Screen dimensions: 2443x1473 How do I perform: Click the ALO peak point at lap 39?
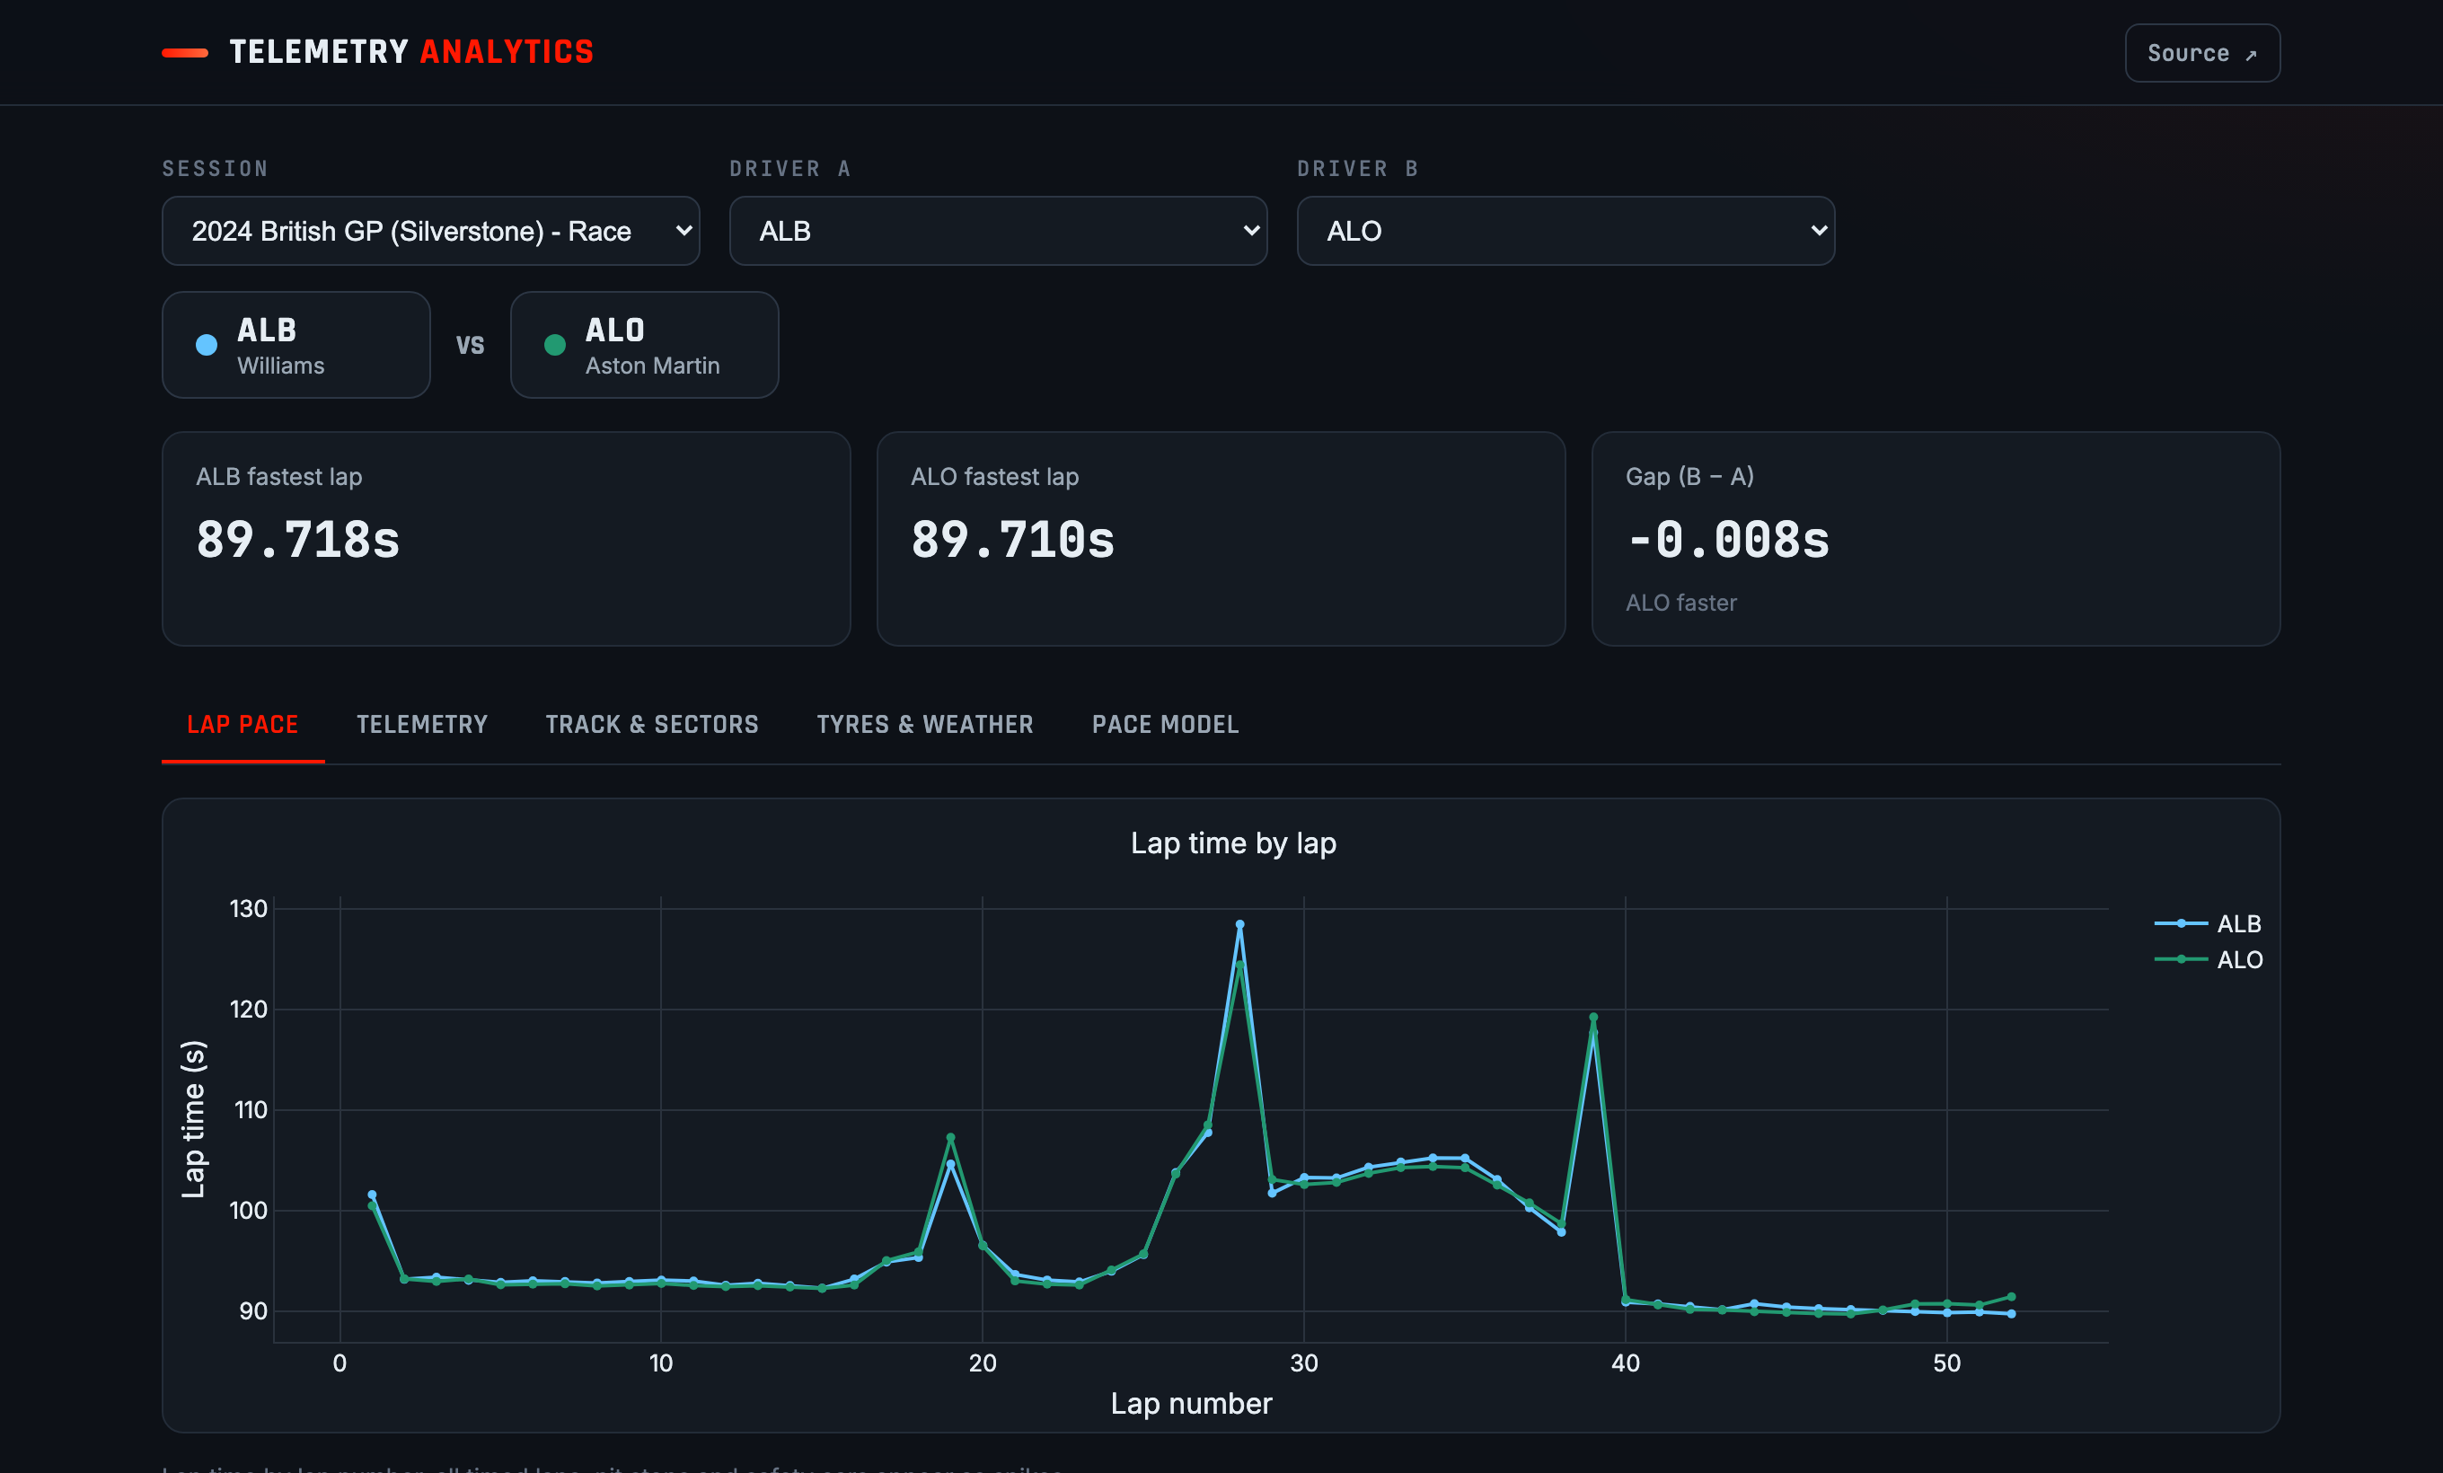click(x=1593, y=1018)
